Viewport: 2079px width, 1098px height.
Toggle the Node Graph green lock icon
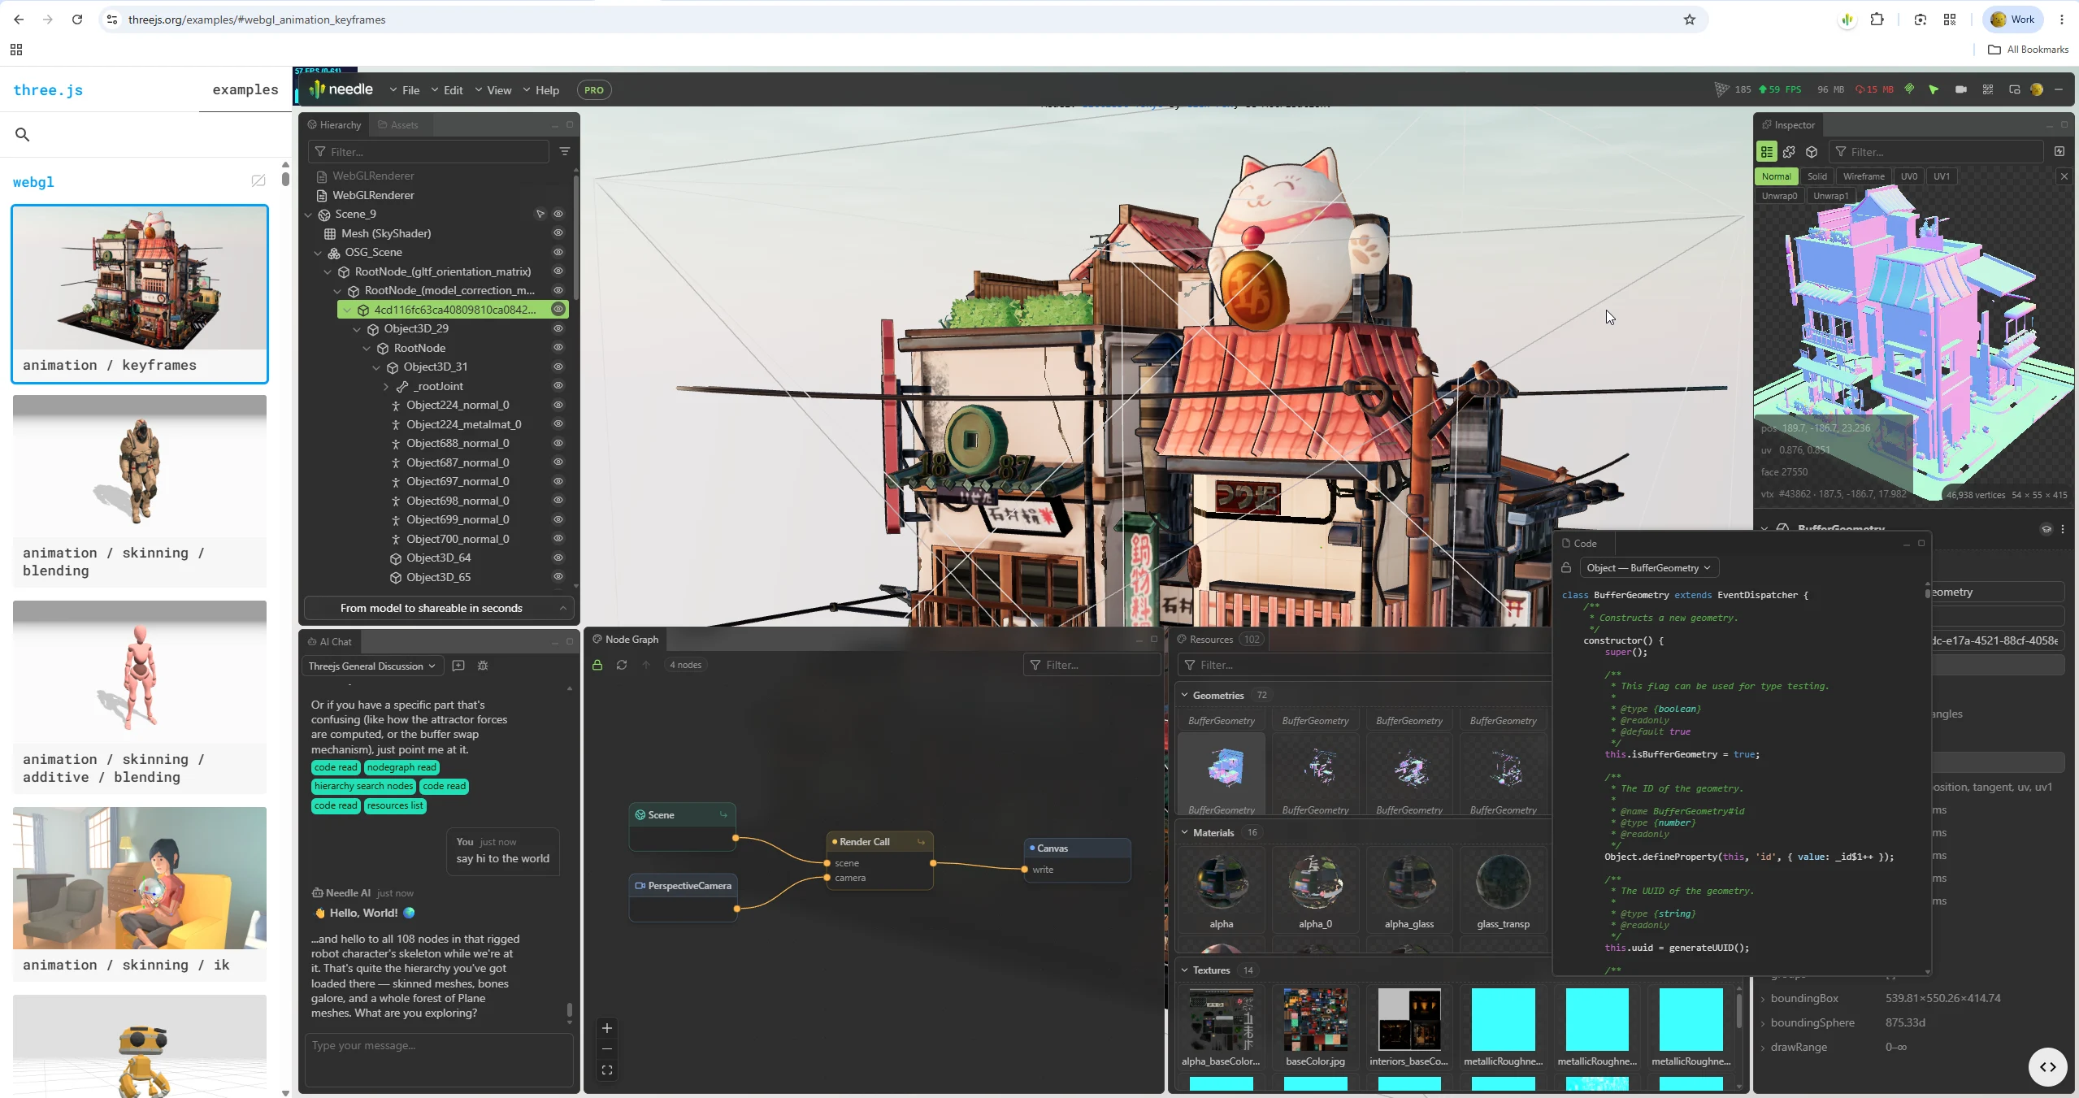597,665
